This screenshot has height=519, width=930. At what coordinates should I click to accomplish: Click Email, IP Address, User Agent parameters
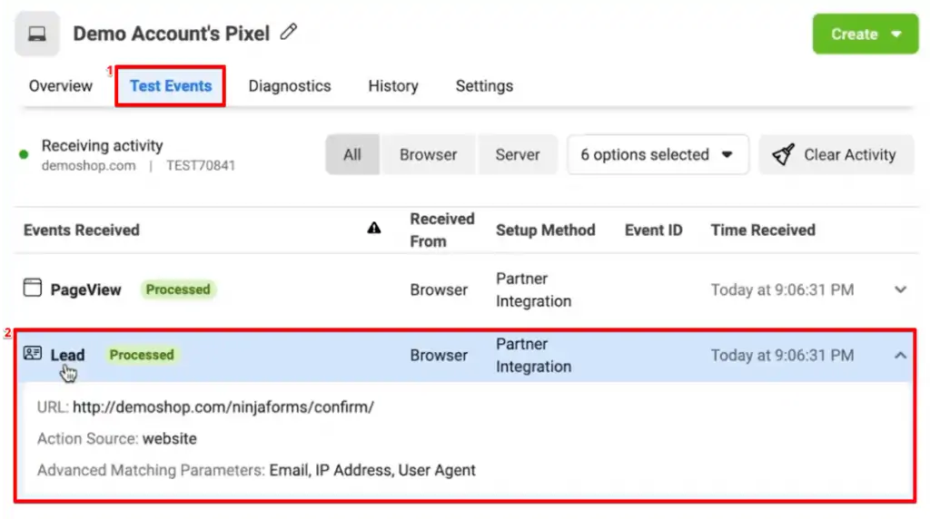click(x=372, y=470)
